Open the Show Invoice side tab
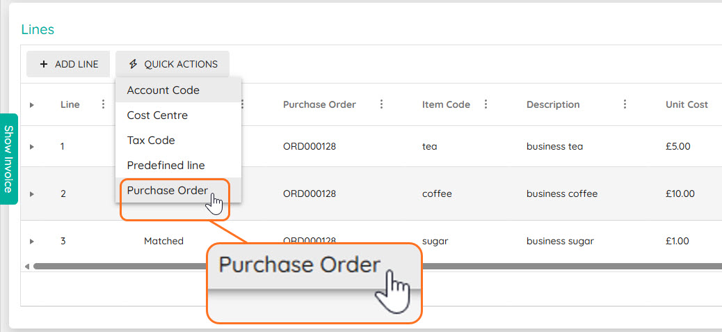This screenshot has width=722, height=332. click(x=8, y=159)
